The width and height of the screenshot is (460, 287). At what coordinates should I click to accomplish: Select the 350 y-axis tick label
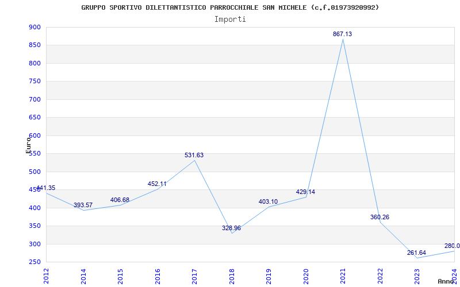pyautogui.click(x=34, y=226)
